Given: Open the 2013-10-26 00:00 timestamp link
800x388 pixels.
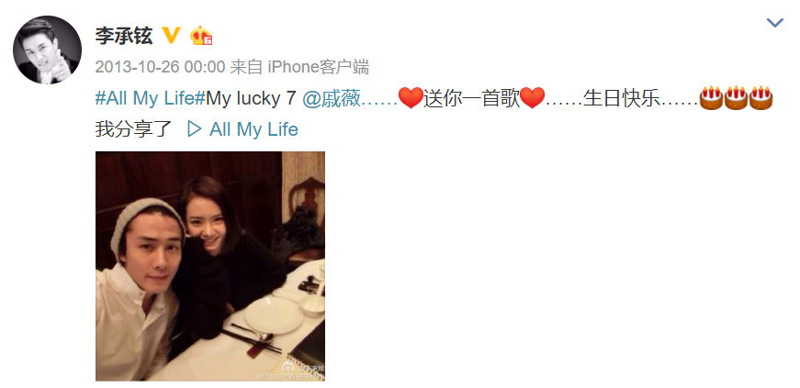Looking at the screenshot, I should coord(160,67).
